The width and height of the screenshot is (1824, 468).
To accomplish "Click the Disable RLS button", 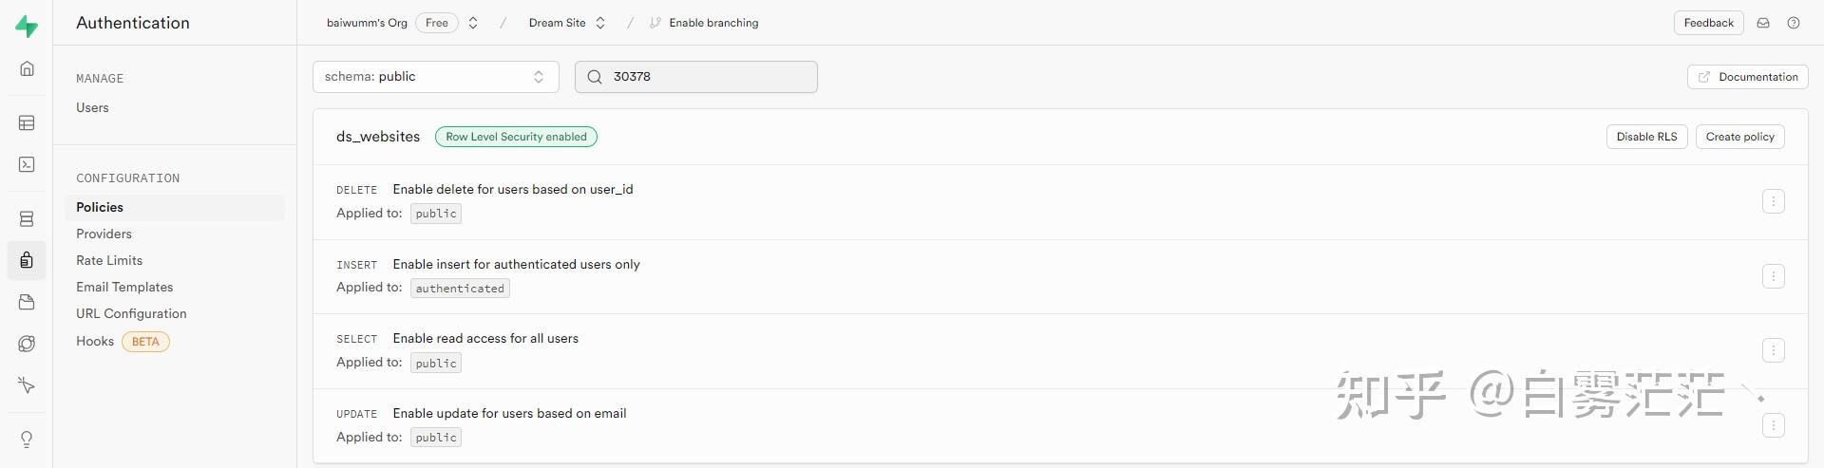I will [1646, 137].
